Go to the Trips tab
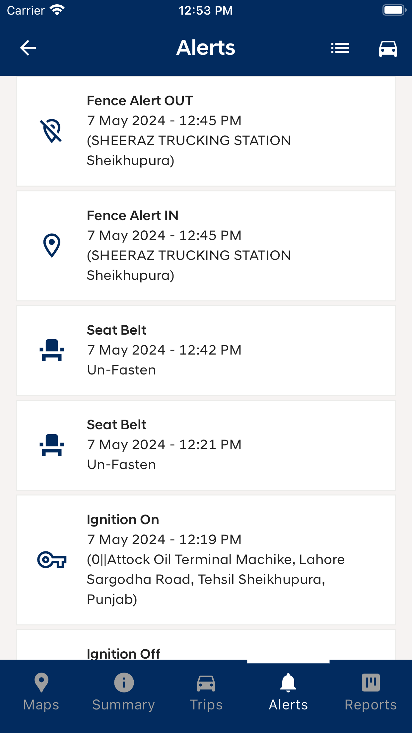 [x=206, y=692]
